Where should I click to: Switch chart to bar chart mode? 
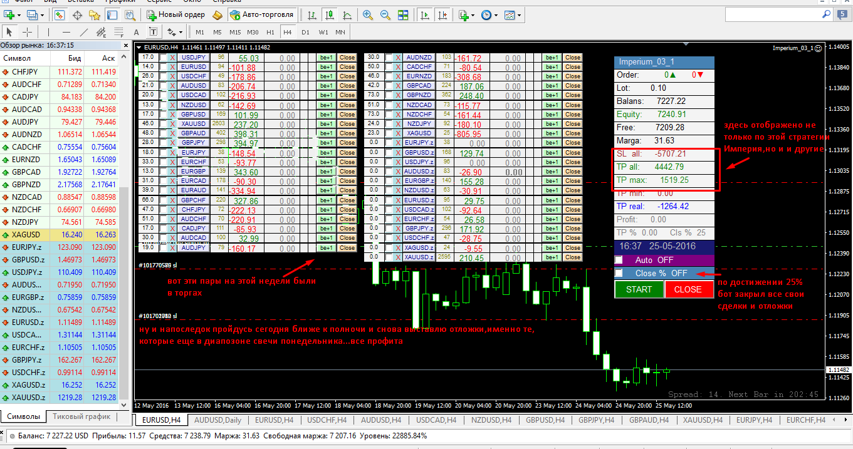pyautogui.click(x=311, y=14)
